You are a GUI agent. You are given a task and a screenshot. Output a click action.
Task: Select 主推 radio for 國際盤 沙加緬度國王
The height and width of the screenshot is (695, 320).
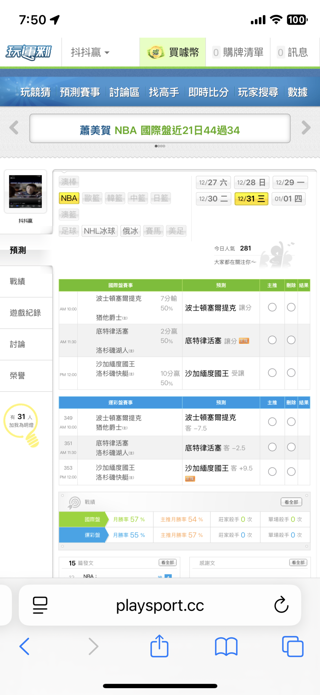coord(272,373)
